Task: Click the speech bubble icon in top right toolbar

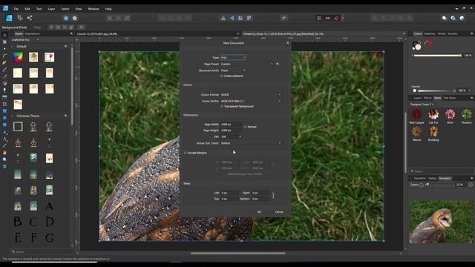Action: (444, 18)
